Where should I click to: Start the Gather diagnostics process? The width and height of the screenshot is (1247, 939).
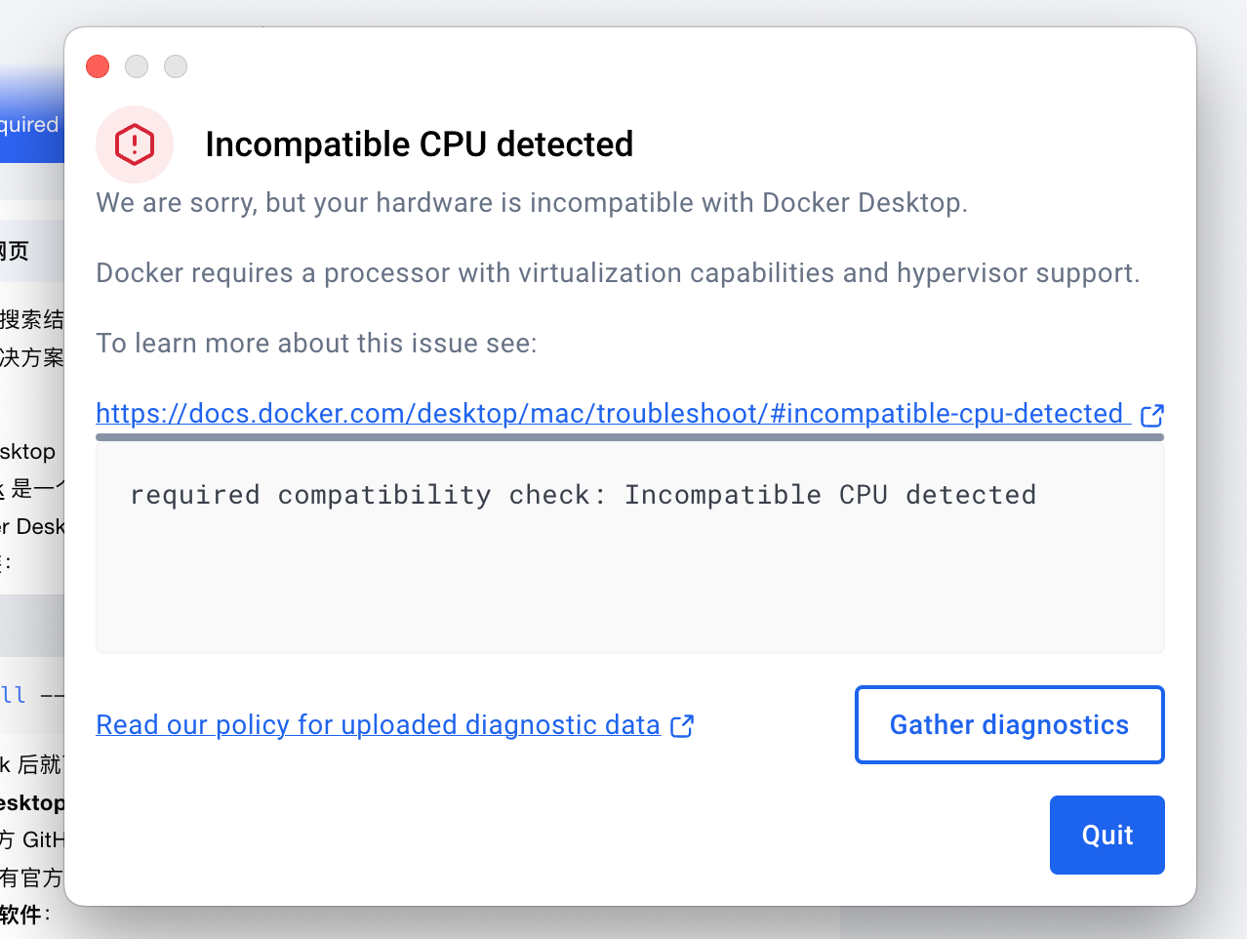[x=1009, y=724]
